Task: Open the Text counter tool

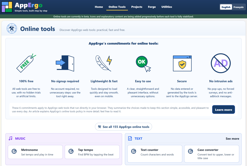Action: coord(155,154)
